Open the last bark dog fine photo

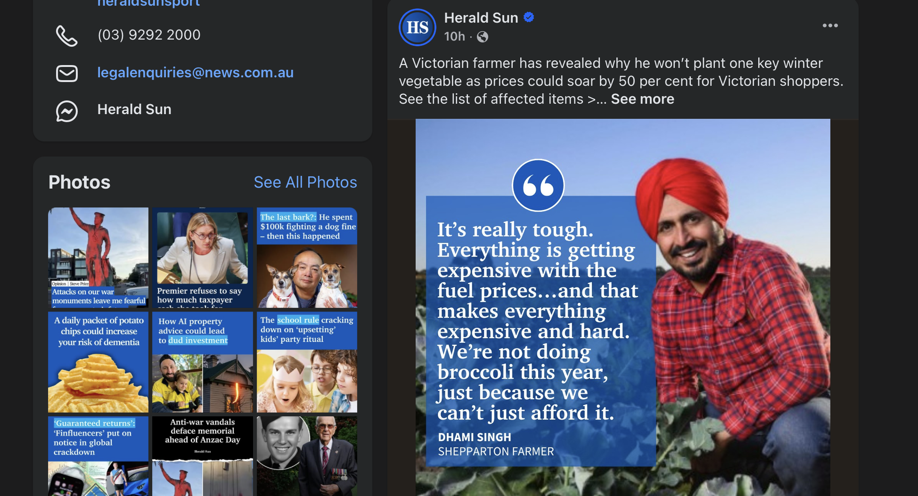tap(307, 257)
